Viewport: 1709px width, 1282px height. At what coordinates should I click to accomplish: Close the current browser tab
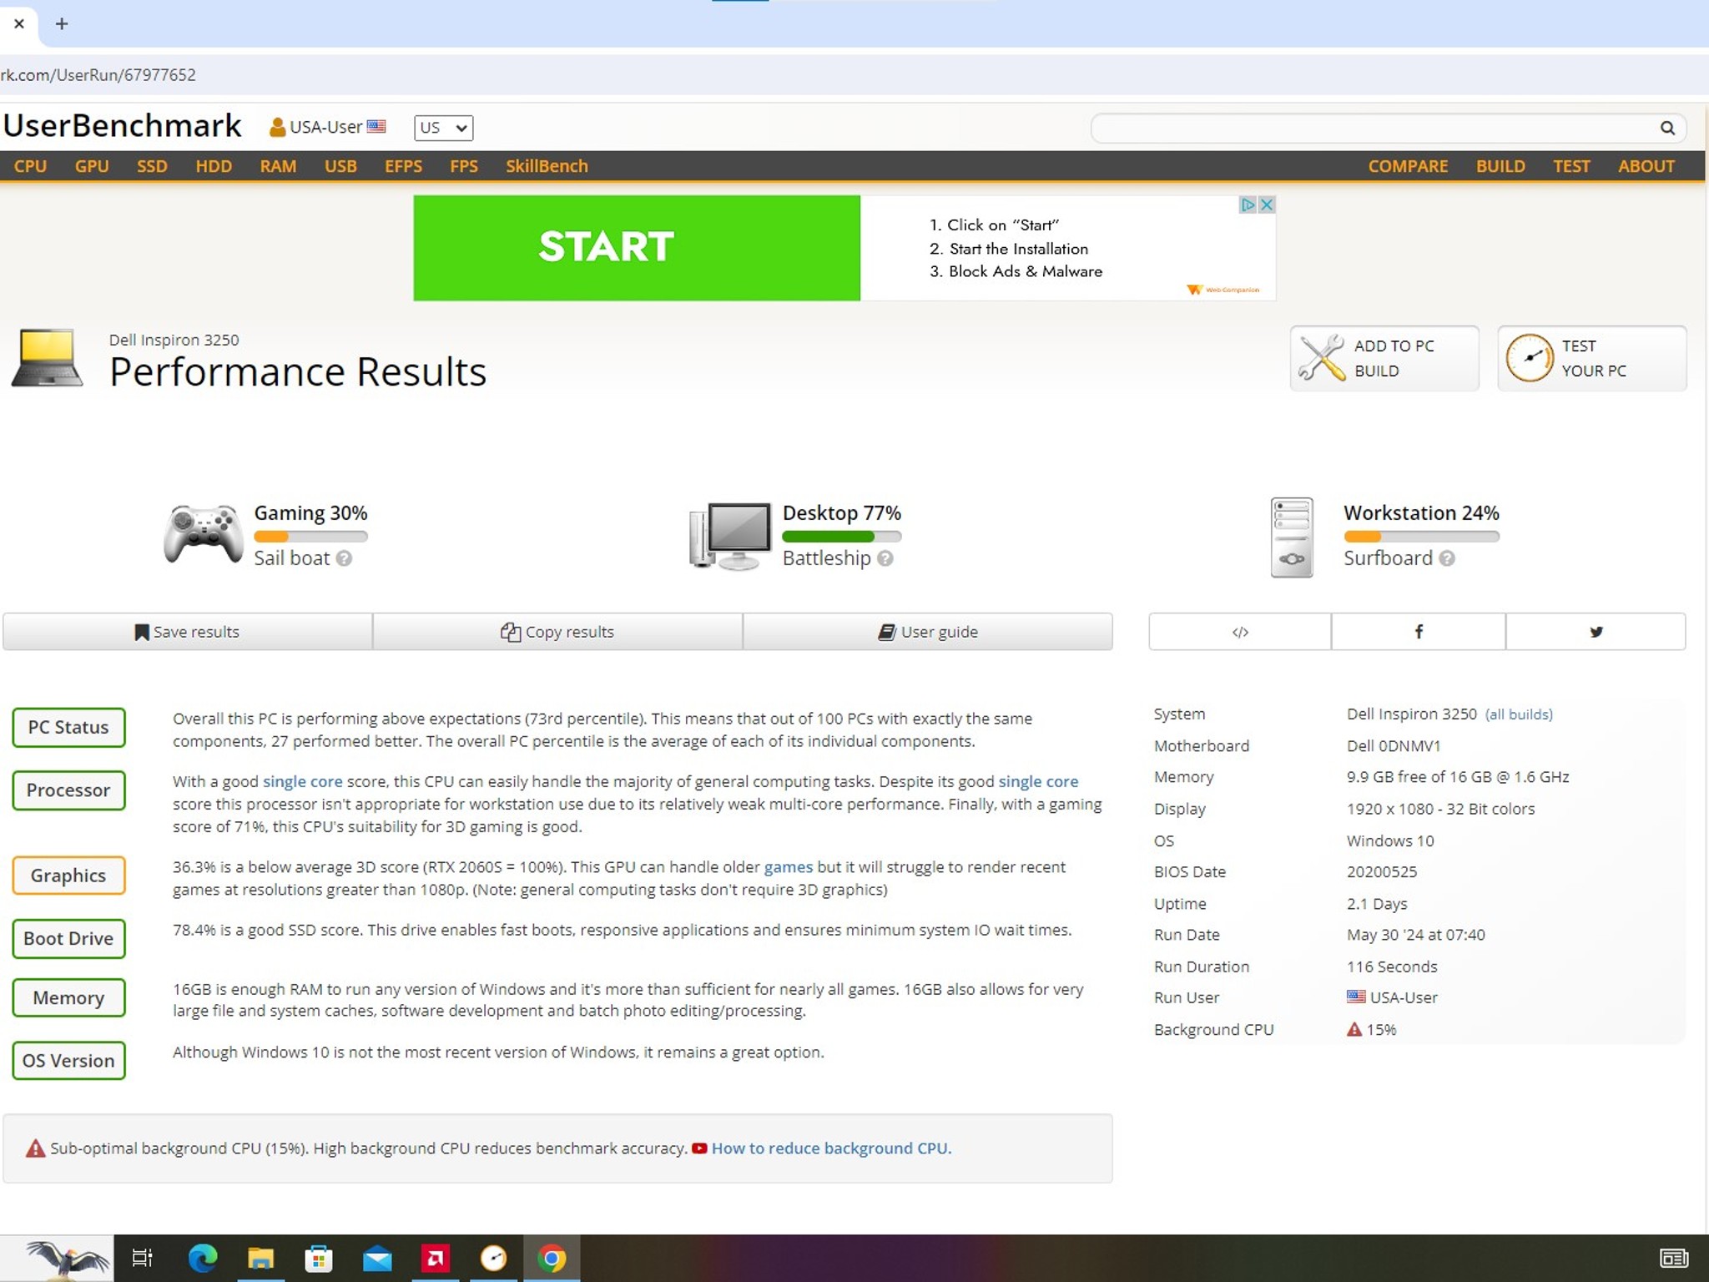click(x=19, y=23)
